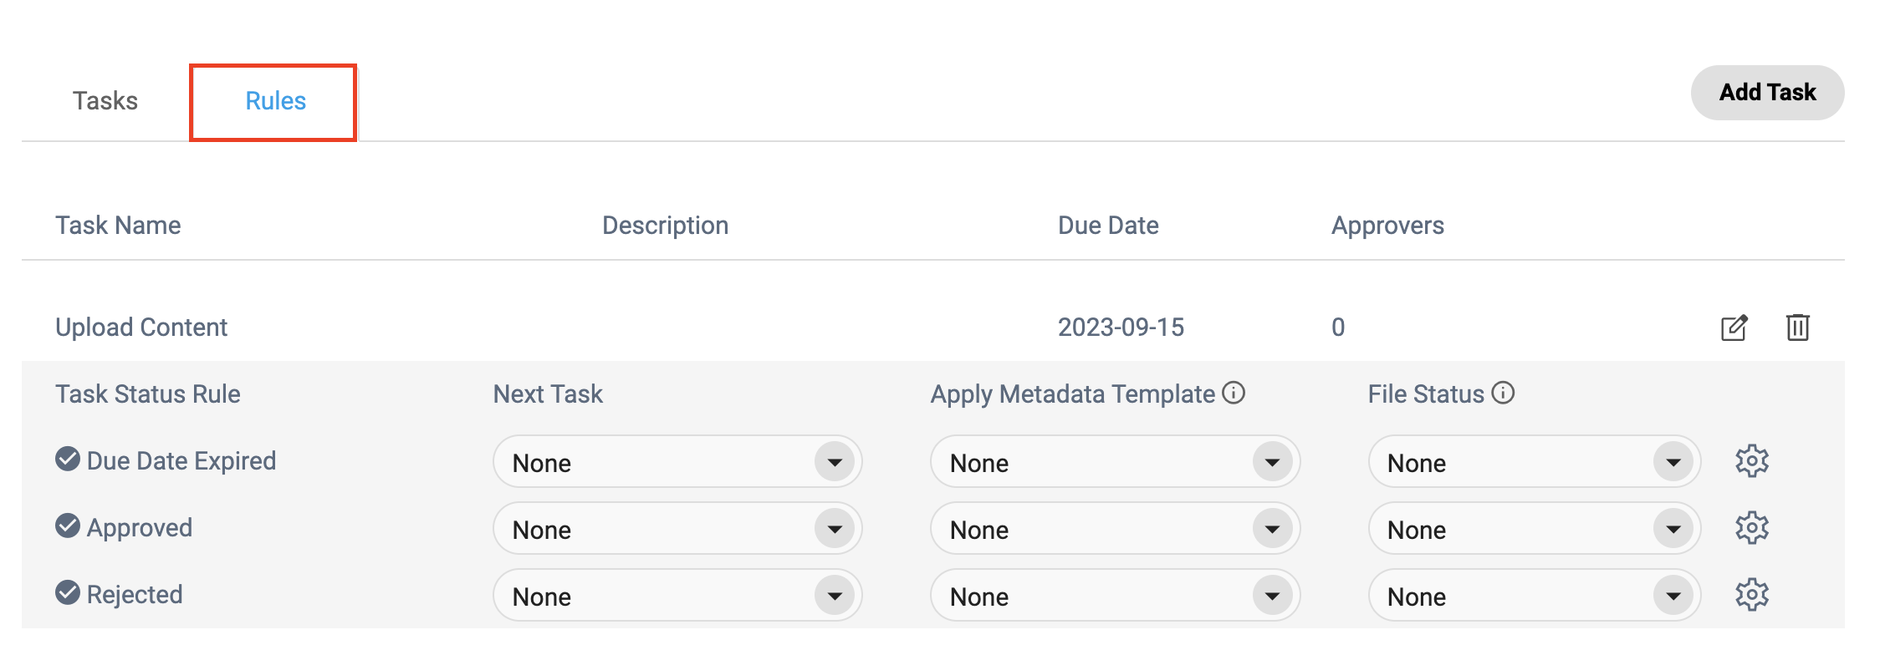Click info icon beside File Status

[x=1503, y=393]
